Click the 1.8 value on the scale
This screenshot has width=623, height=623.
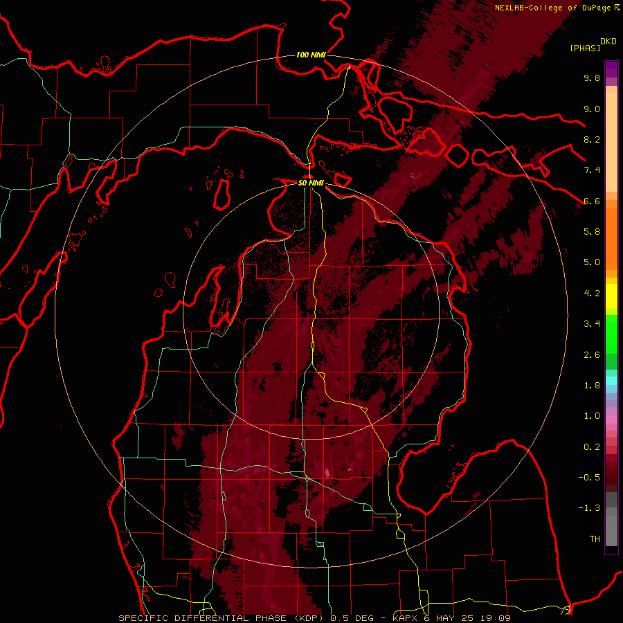point(592,386)
